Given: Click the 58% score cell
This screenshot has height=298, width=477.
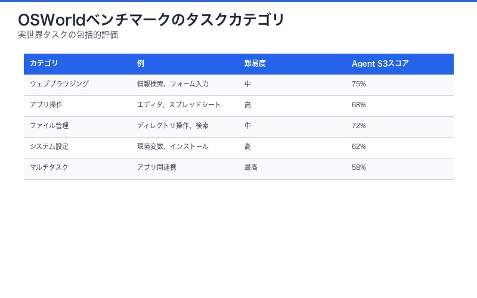Looking at the screenshot, I should click(359, 167).
